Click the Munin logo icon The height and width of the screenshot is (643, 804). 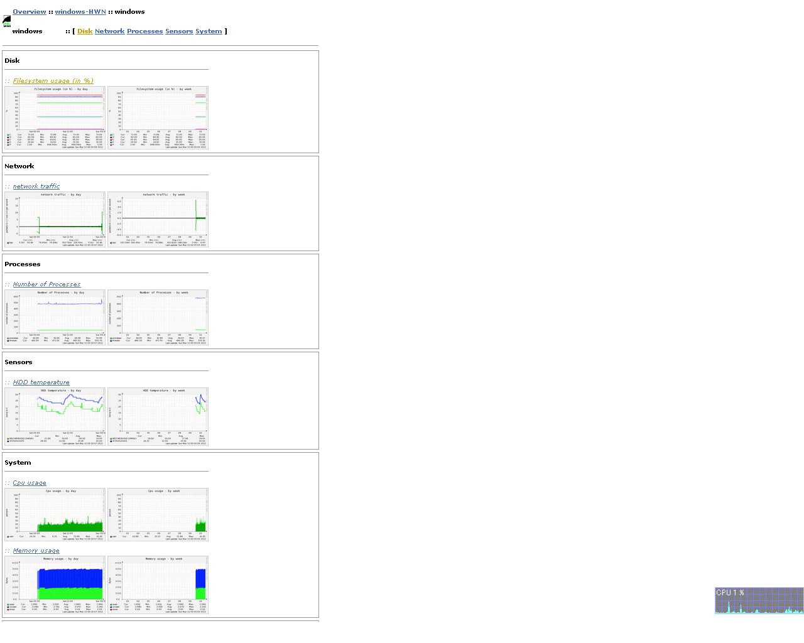point(7,21)
